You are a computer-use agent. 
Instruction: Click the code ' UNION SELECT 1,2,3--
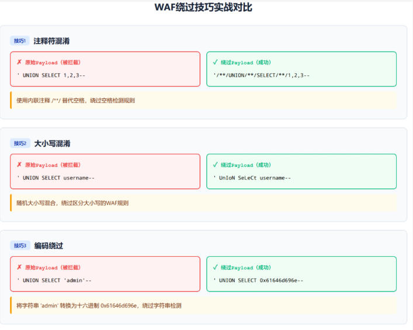tap(51, 75)
